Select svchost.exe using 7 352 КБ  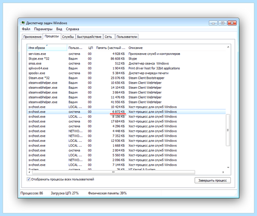126,136
